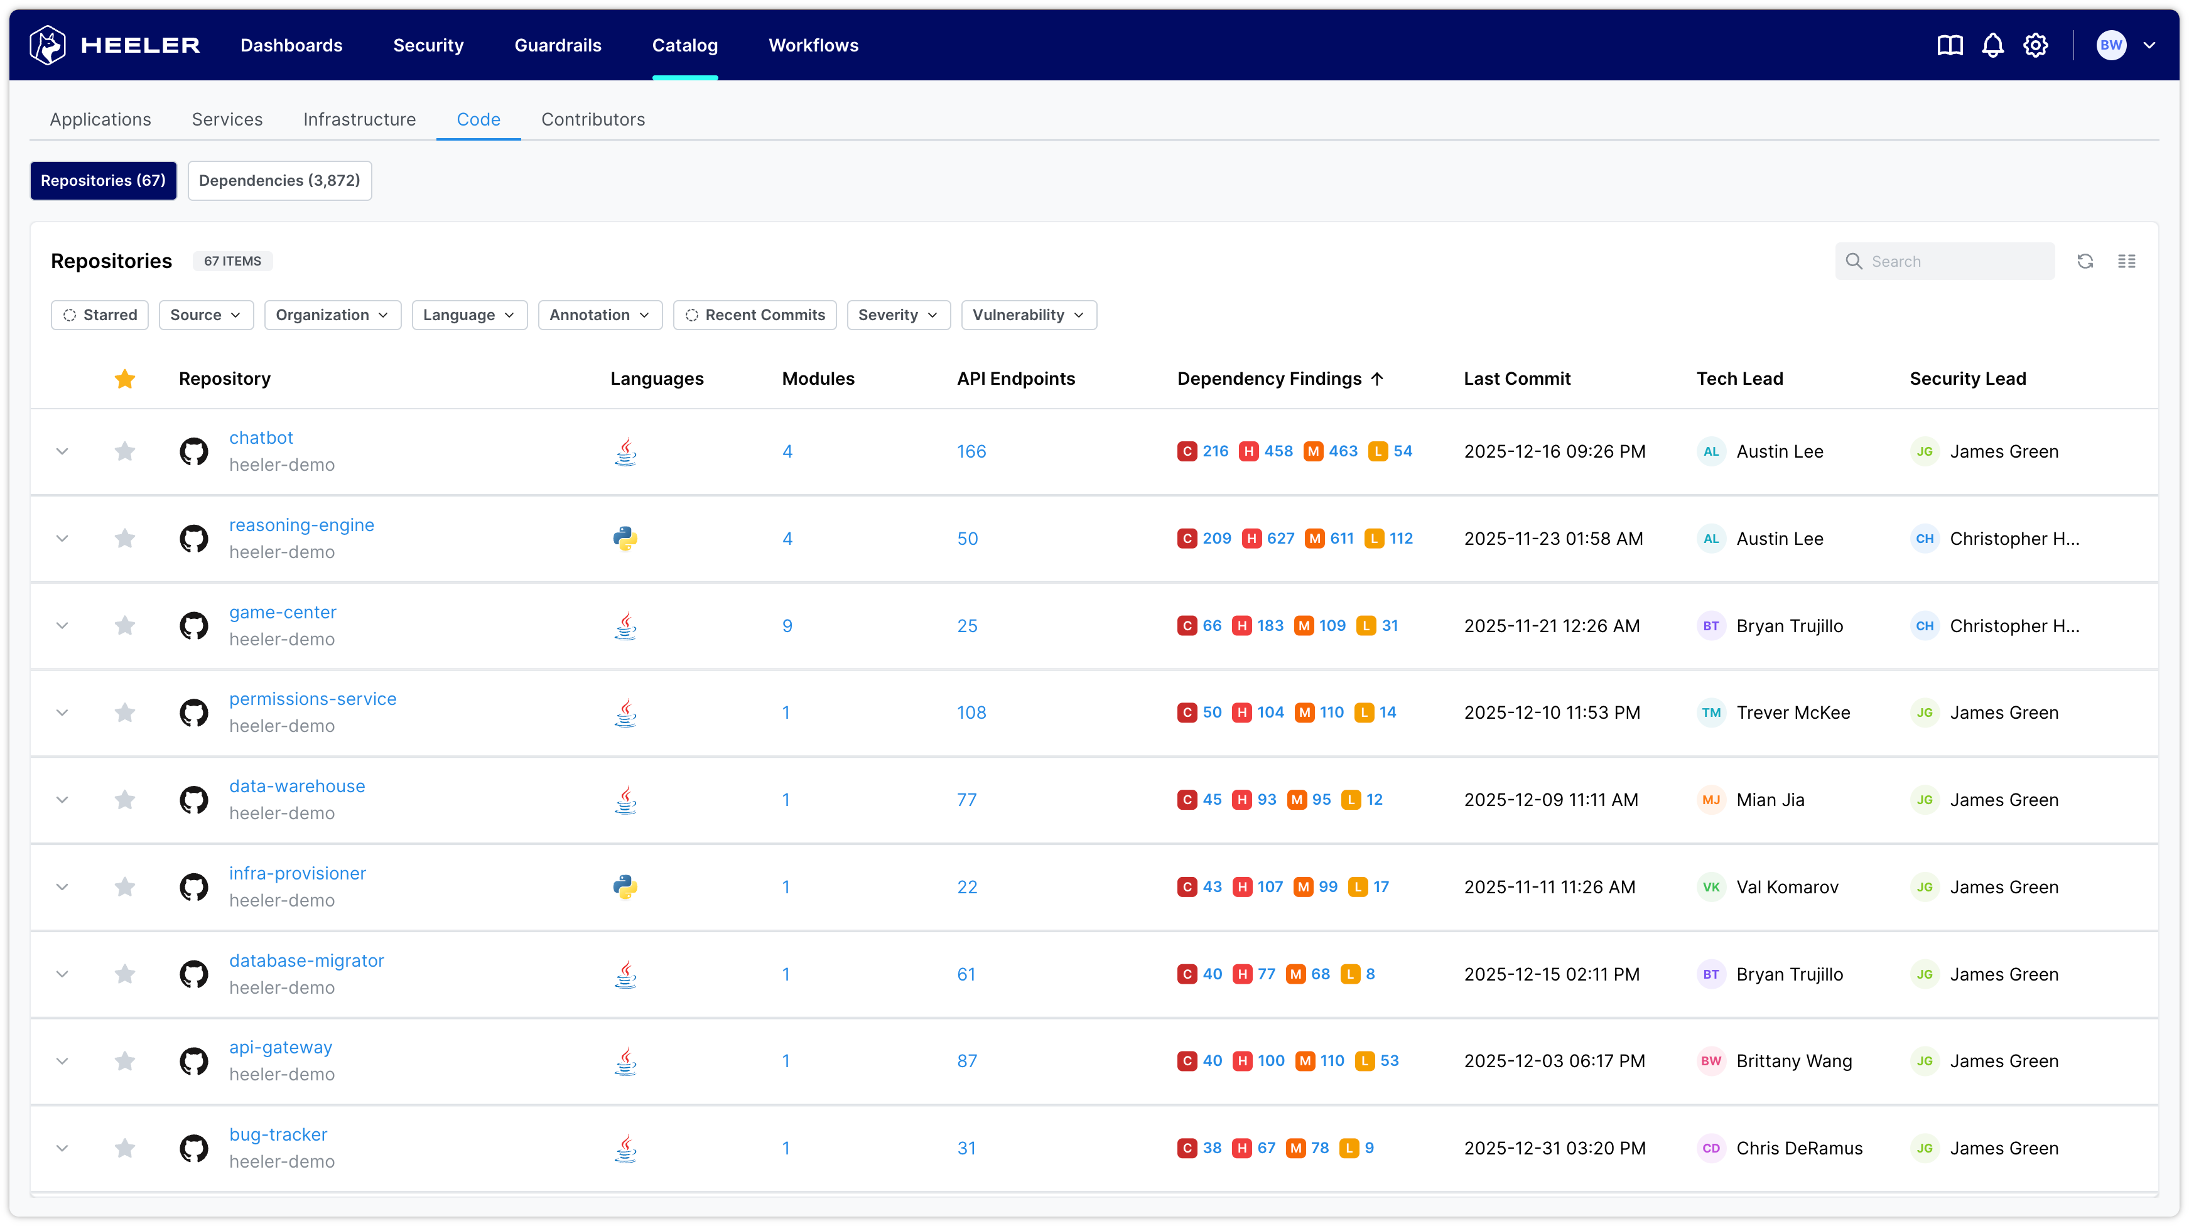The width and height of the screenshot is (2189, 1226).
Task: Open the column layout icon
Action: pos(2127,261)
